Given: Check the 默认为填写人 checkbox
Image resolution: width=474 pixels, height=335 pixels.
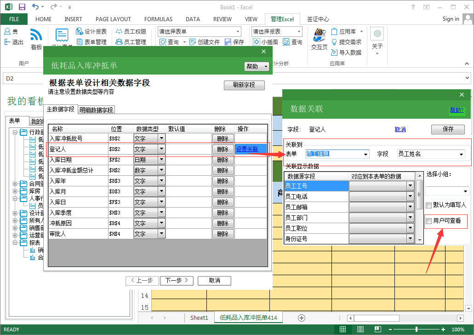Looking at the screenshot, I should (x=428, y=206).
